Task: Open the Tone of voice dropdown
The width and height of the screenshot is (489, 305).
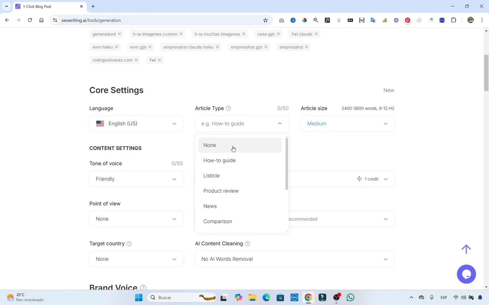Action: tap(136, 179)
